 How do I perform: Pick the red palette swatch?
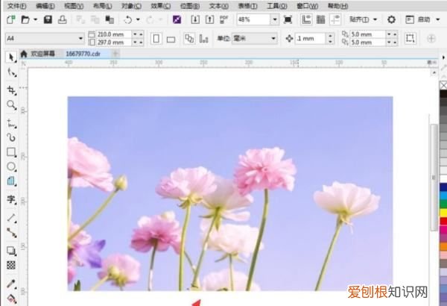(443, 221)
